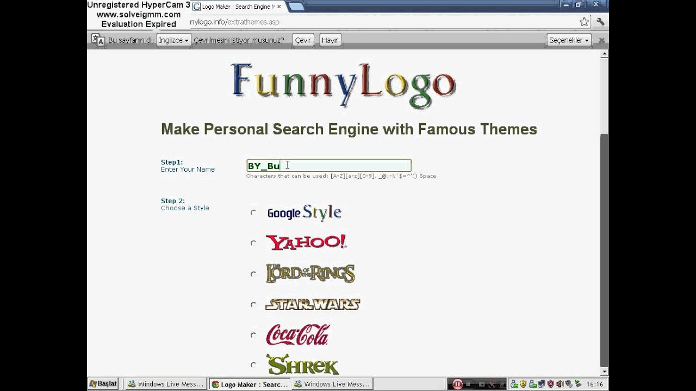Click the Hayır button to decline translation
The height and width of the screenshot is (391, 696).
[x=330, y=40]
